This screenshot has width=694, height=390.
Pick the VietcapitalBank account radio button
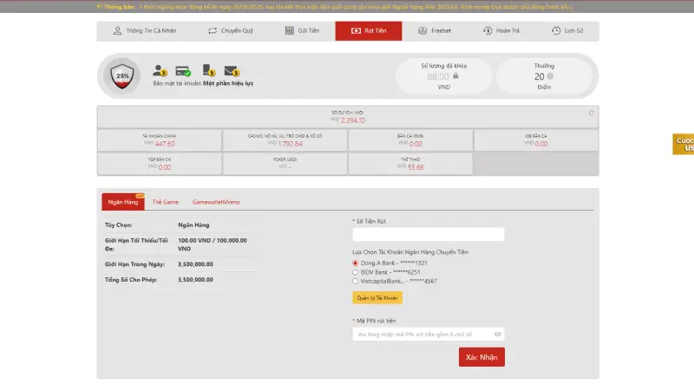coord(356,281)
